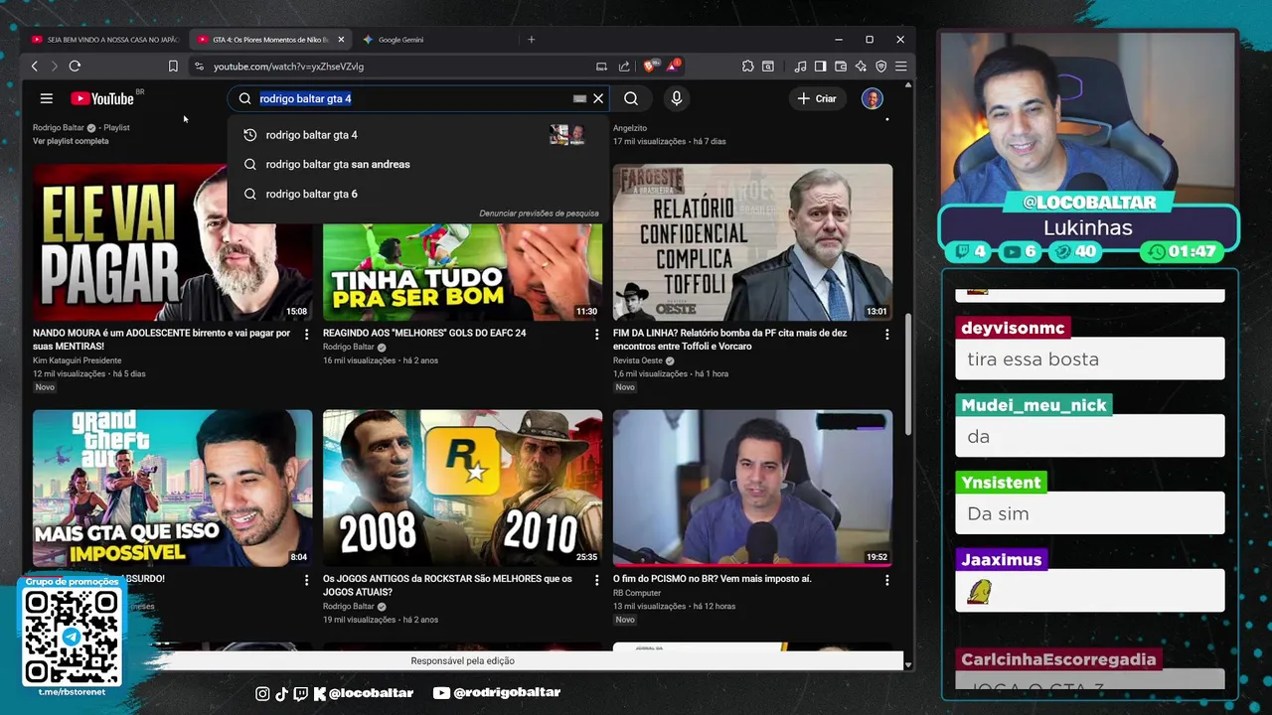Open Leo AI sparkle icon
The width and height of the screenshot is (1272, 715).
[861, 67]
